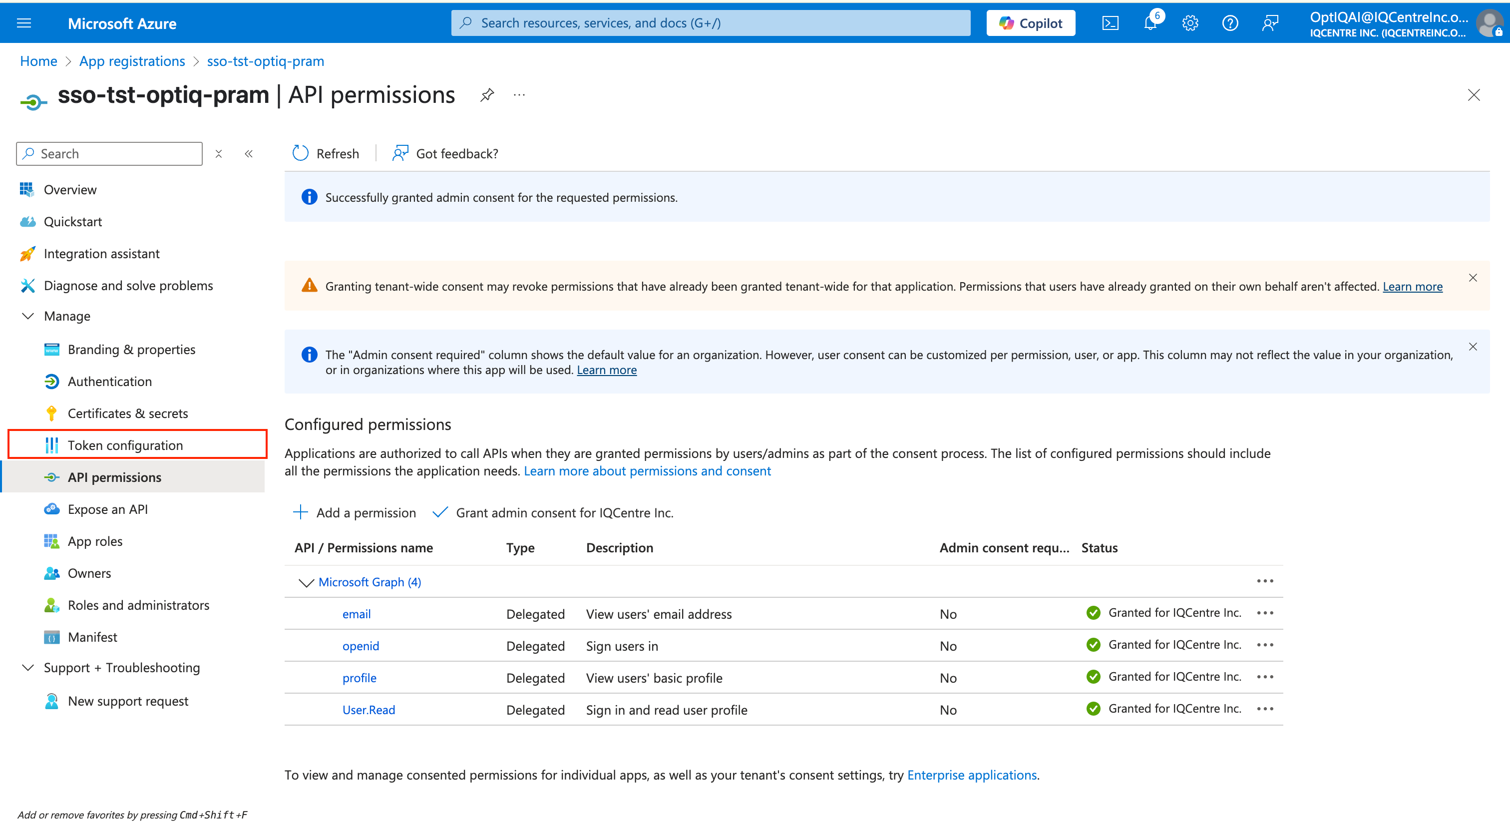Collapse the Microsoft Graph permissions group

(x=306, y=583)
